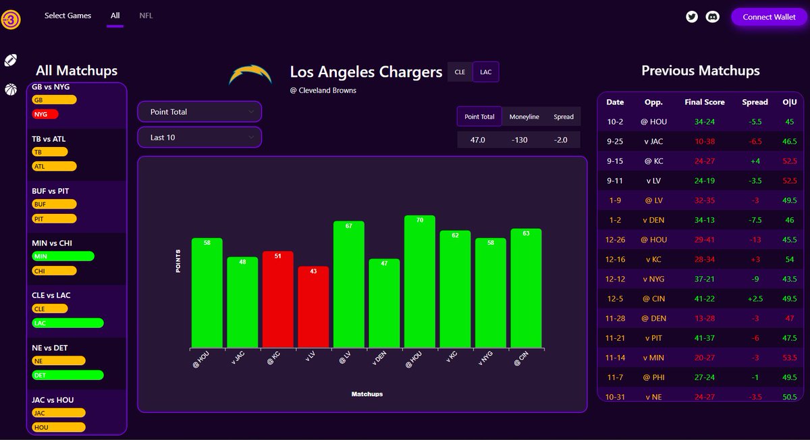Screen dimensions: 810x440
Task: Click the Final Score column header
Action: coord(704,102)
